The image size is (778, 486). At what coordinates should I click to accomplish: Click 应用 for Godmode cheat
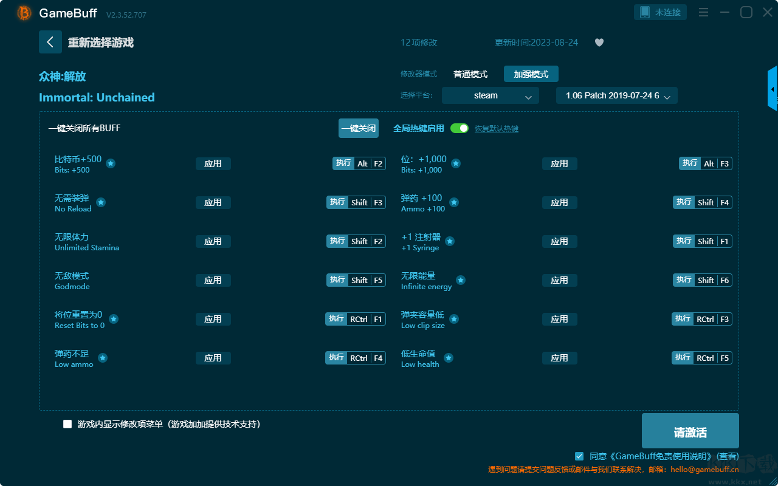tap(213, 280)
